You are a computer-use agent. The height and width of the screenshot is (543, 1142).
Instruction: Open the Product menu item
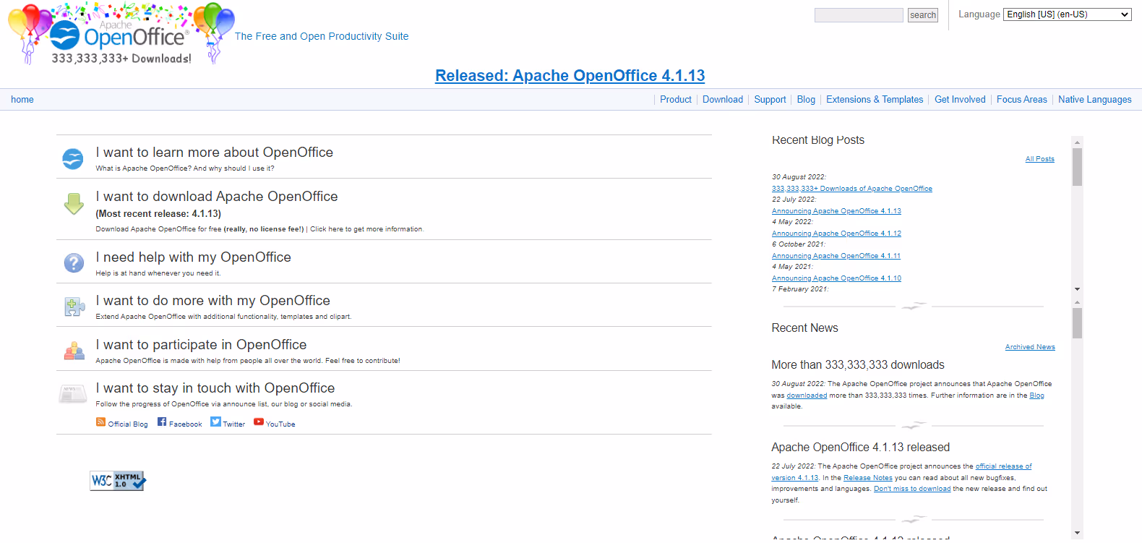click(x=676, y=100)
